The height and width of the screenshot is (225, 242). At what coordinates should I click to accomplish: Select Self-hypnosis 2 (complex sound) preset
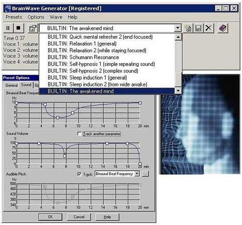pyautogui.click(x=107, y=71)
